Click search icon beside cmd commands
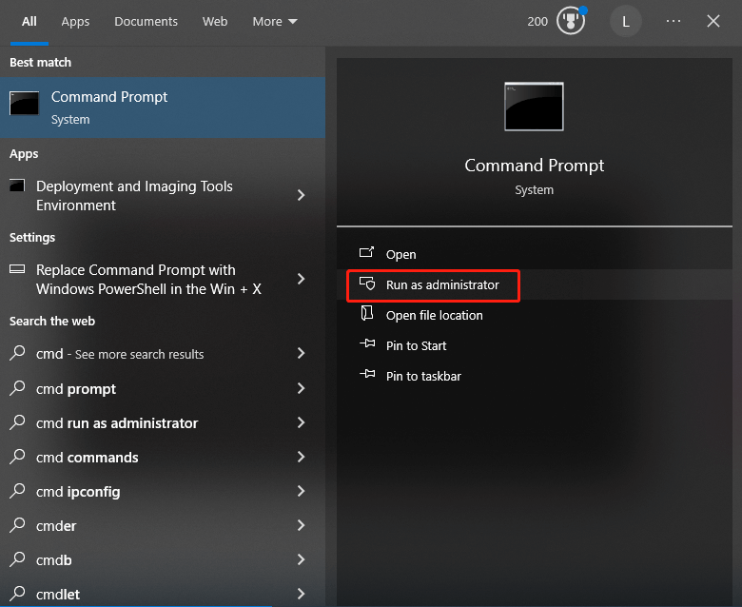This screenshot has height=607, width=742. pos(17,457)
